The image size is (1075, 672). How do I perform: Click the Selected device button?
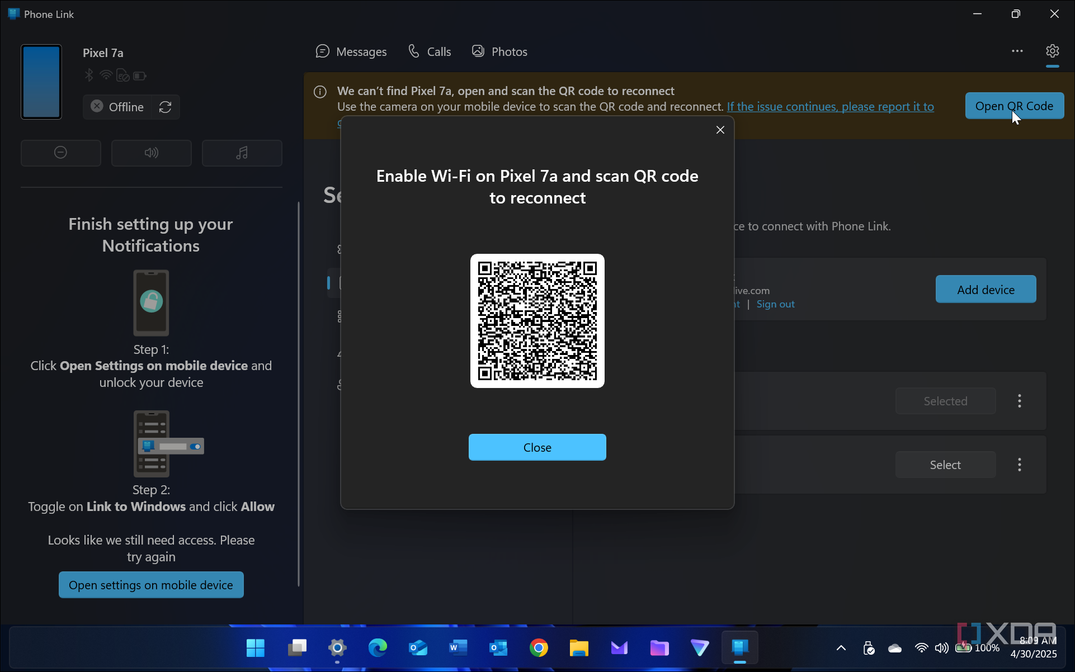tap(945, 401)
